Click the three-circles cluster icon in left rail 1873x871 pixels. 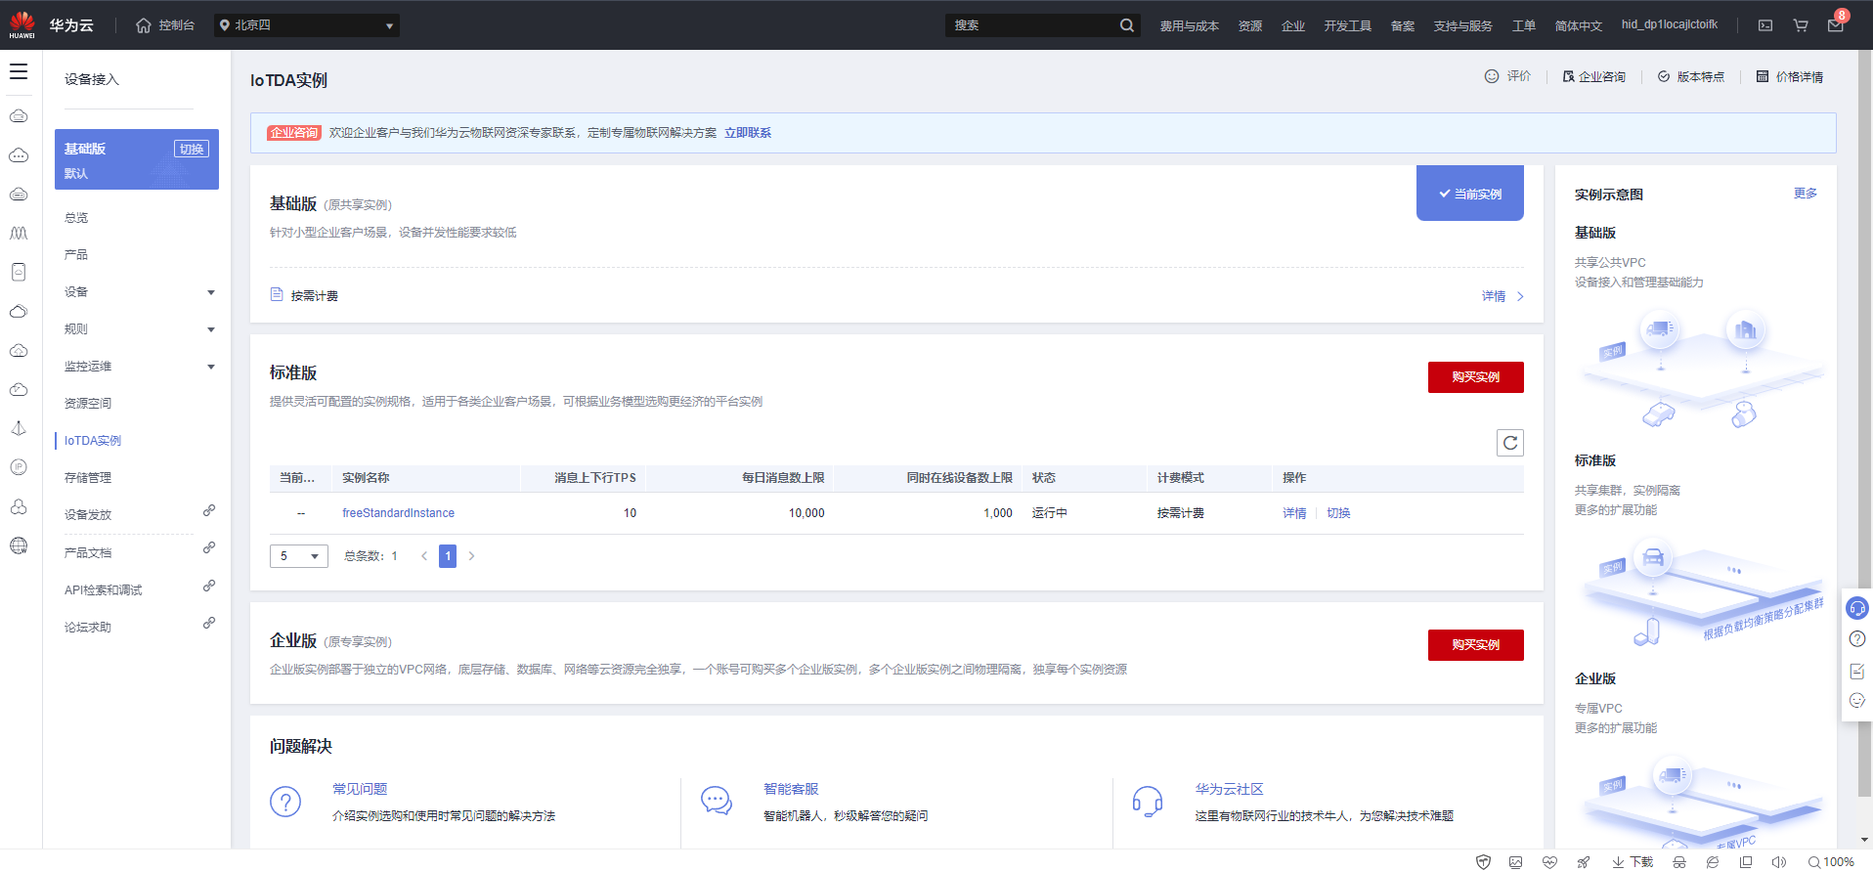point(19,506)
